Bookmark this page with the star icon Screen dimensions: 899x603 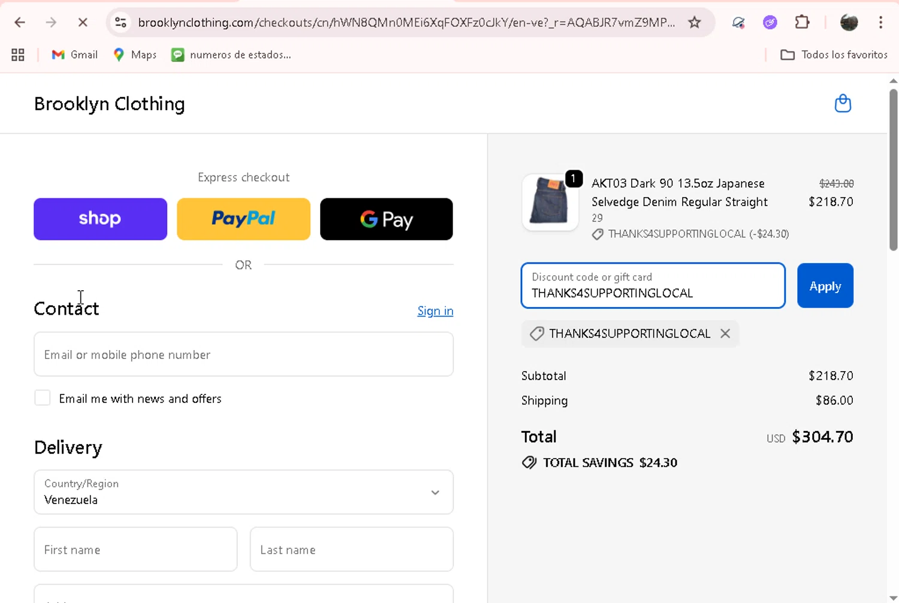pyautogui.click(x=695, y=23)
